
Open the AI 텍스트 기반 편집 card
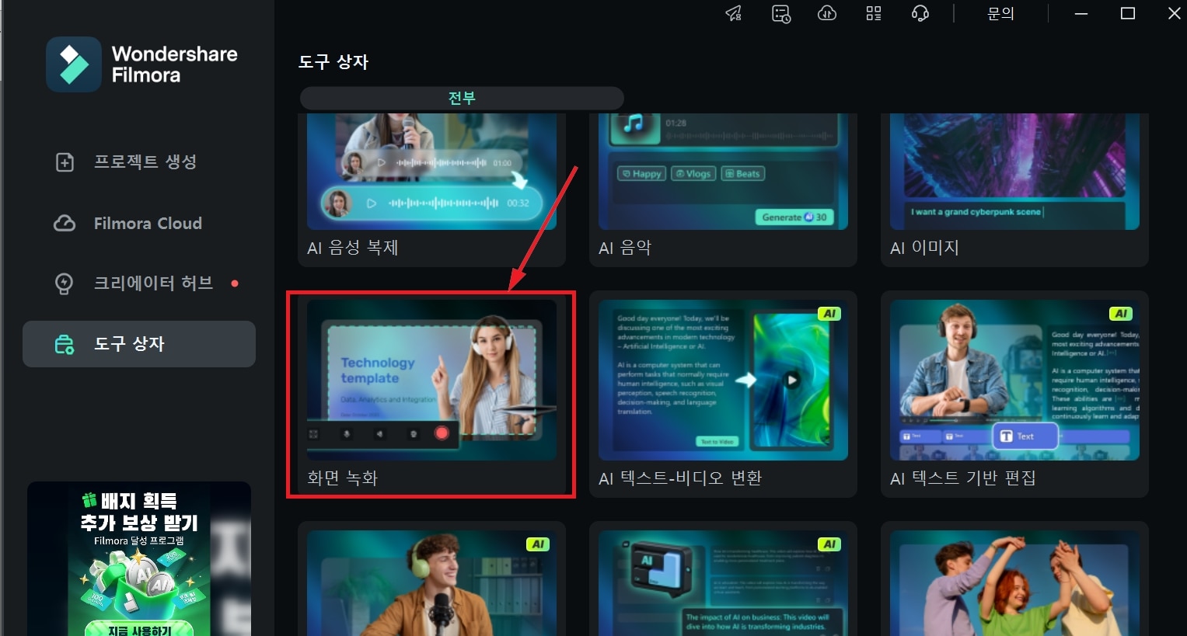tap(1014, 394)
